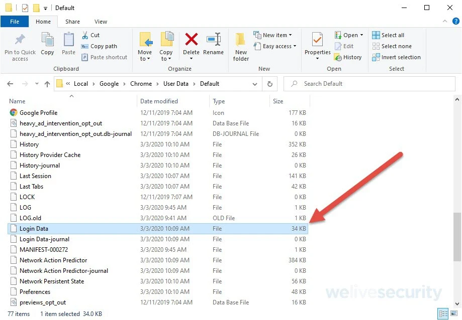Rename the selected file

[x=213, y=44]
